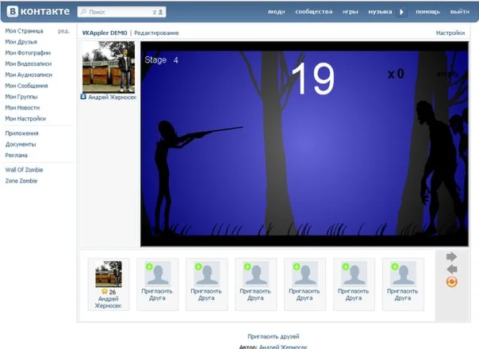Click 'Пригласить друзей' link below friends panel
Screen dimensions: 479x349
pyautogui.click(x=273, y=336)
